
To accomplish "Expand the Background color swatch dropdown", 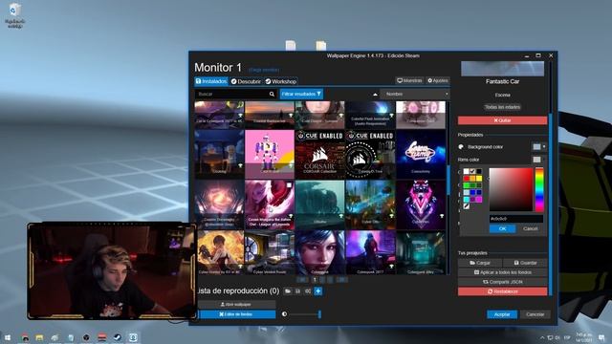I will tap(539, 146).
